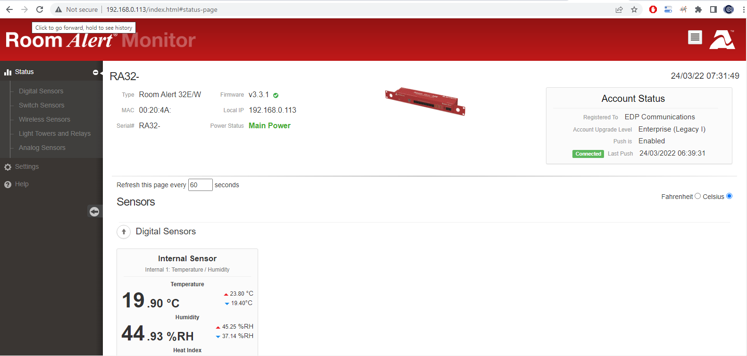Click the type Room Alert 32E/W
Screen dimensions: 747x356
pyautogui.click(x=170, y=94)
